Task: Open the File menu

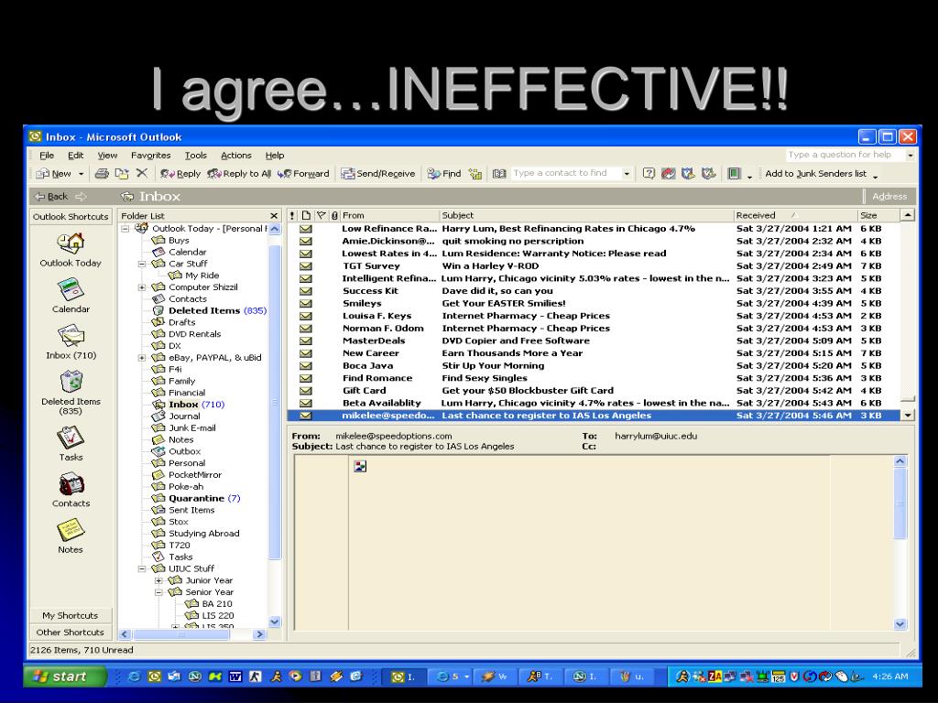Action: pyautogui.click(x=47, y=156)
